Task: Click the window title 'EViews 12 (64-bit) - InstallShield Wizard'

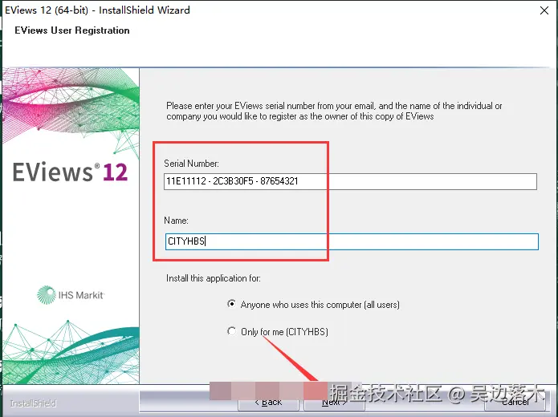Action: click(97, 10)
